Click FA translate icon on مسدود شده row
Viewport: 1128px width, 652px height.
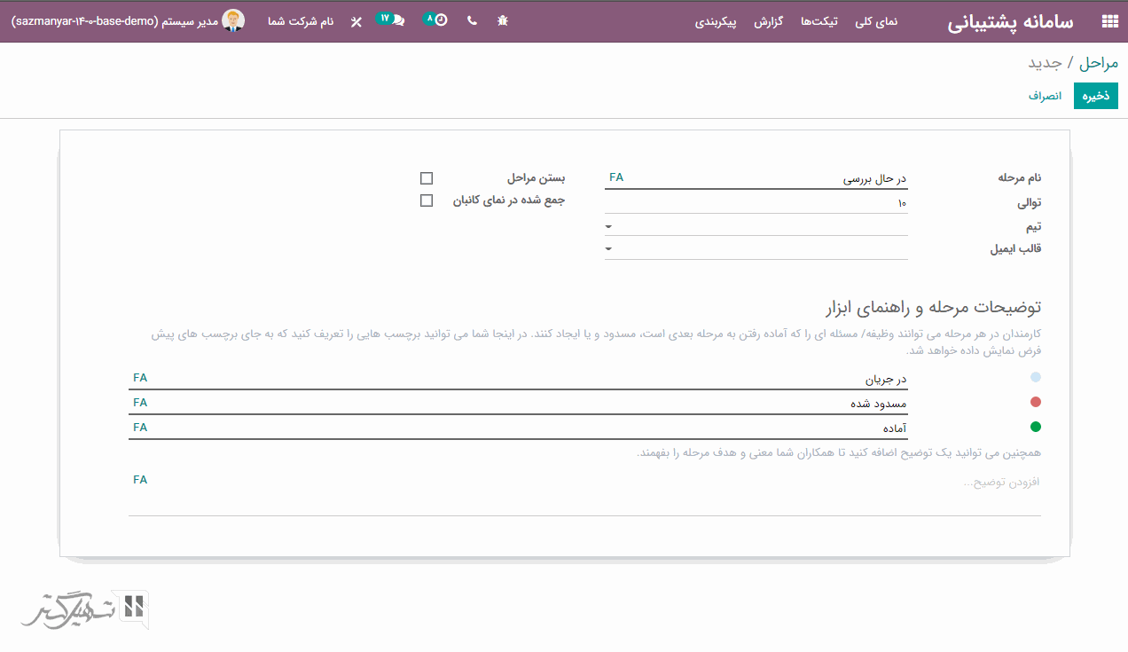tap(140, 402)
